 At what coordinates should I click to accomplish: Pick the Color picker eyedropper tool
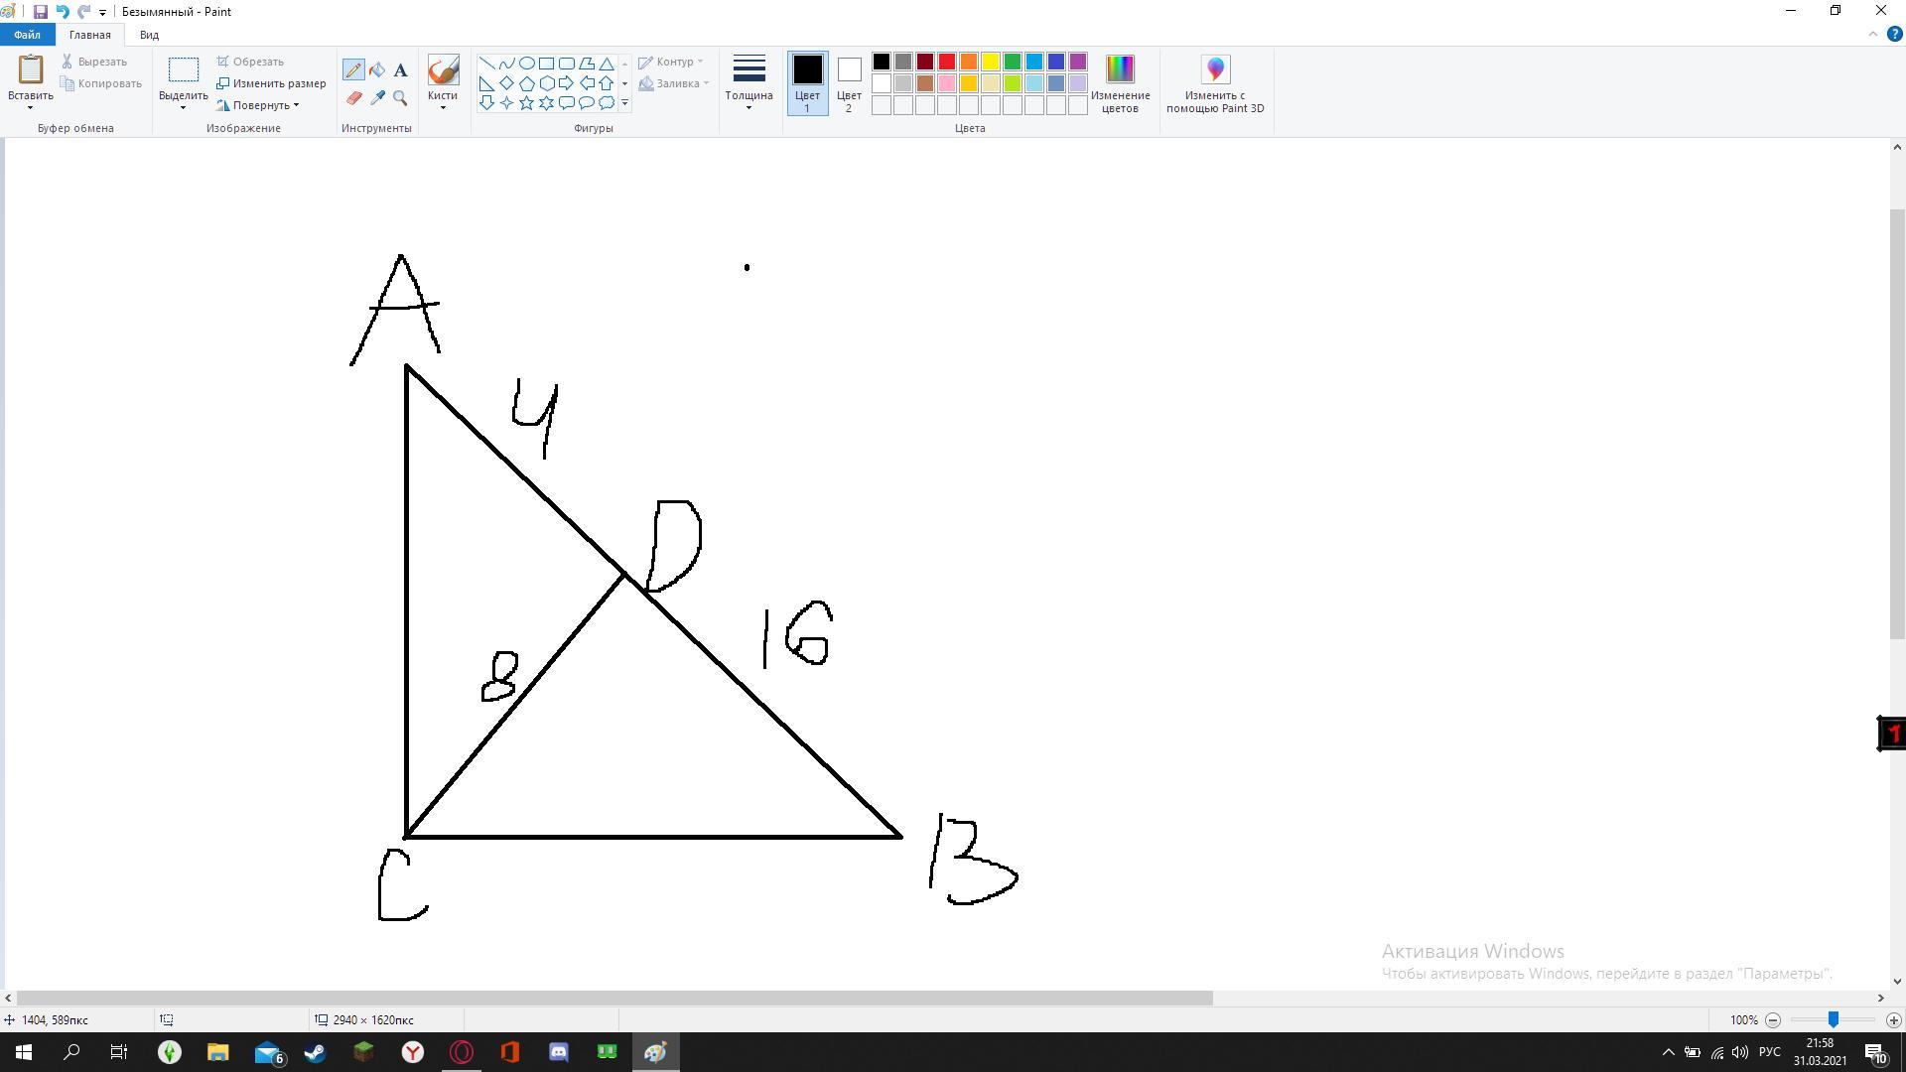click(x=377, y=97)
